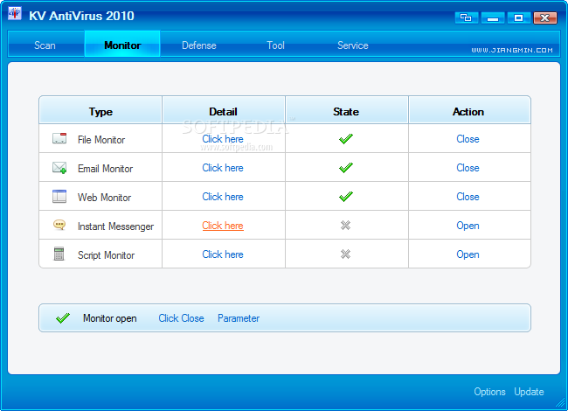Screen dimensions: 568x411
Task: Minimize the KV AntiVirus window
Action: (493, 17)
